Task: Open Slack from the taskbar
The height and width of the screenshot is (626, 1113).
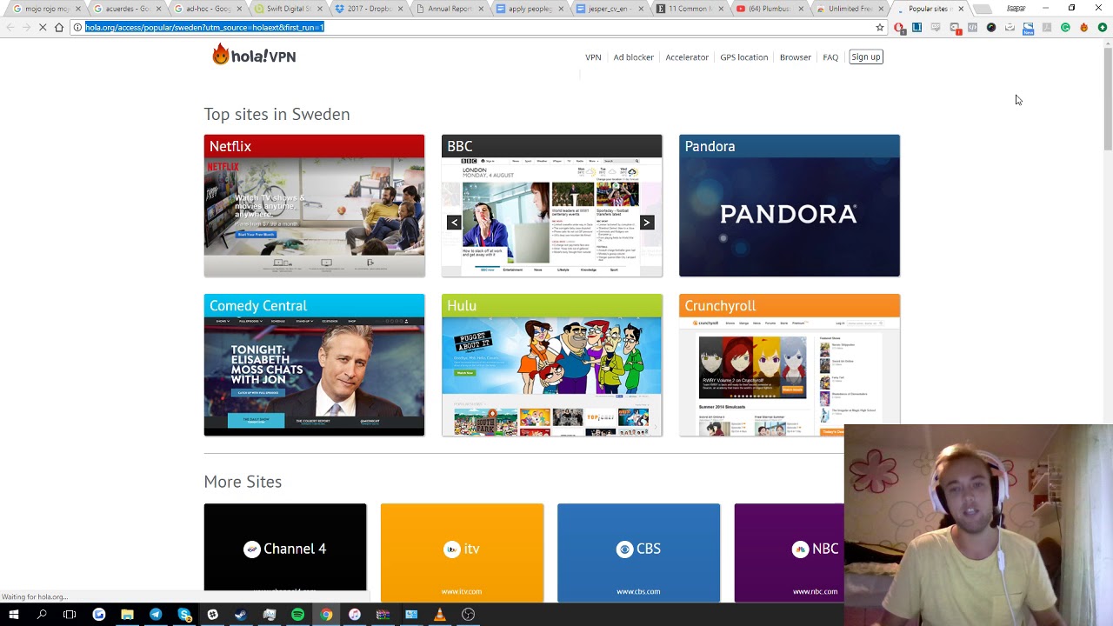Action: [x=212, y=615]
